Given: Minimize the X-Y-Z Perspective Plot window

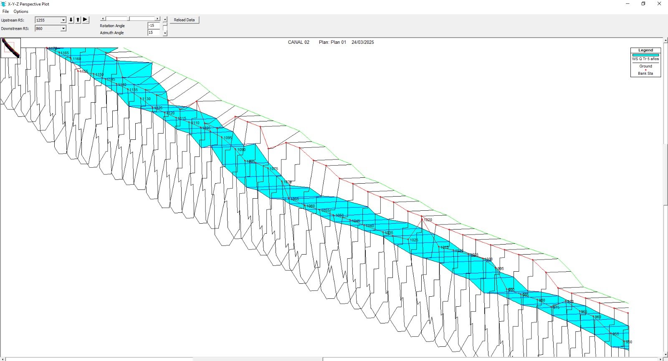Looking at the screenshot, I should (628, 4).
